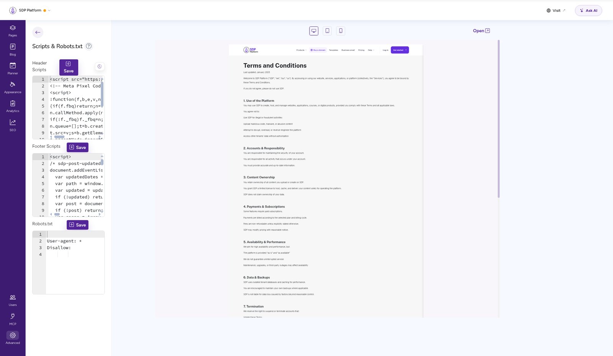Open the Analytics section
613x356 pixels.
tap(13, 106)
